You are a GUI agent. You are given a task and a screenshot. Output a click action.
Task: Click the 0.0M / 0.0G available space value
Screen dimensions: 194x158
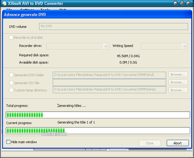[128, 62]
